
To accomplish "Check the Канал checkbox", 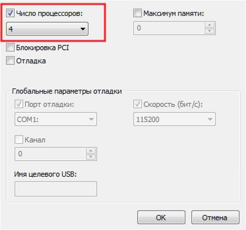I will (19, 140).
